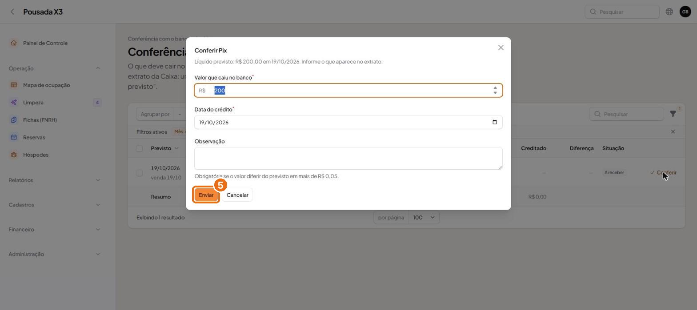The height and width of the screenshot is (310, 697).
Task: Click the Data do crédito date value
Action: point(214,123)
